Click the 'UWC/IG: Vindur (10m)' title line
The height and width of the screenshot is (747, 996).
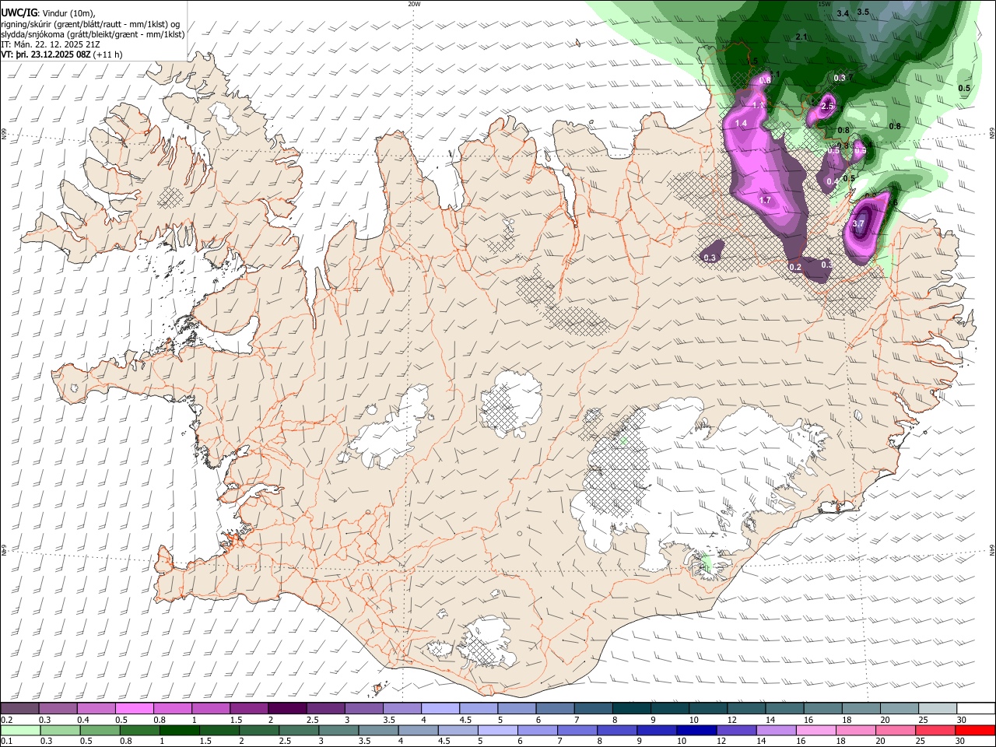click(x=47, y=13)
